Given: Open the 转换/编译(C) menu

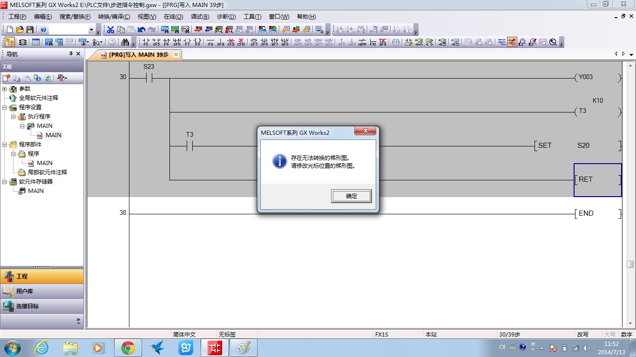Looking at the screenshot, I should pyautogui.click(x=114, y=17).
